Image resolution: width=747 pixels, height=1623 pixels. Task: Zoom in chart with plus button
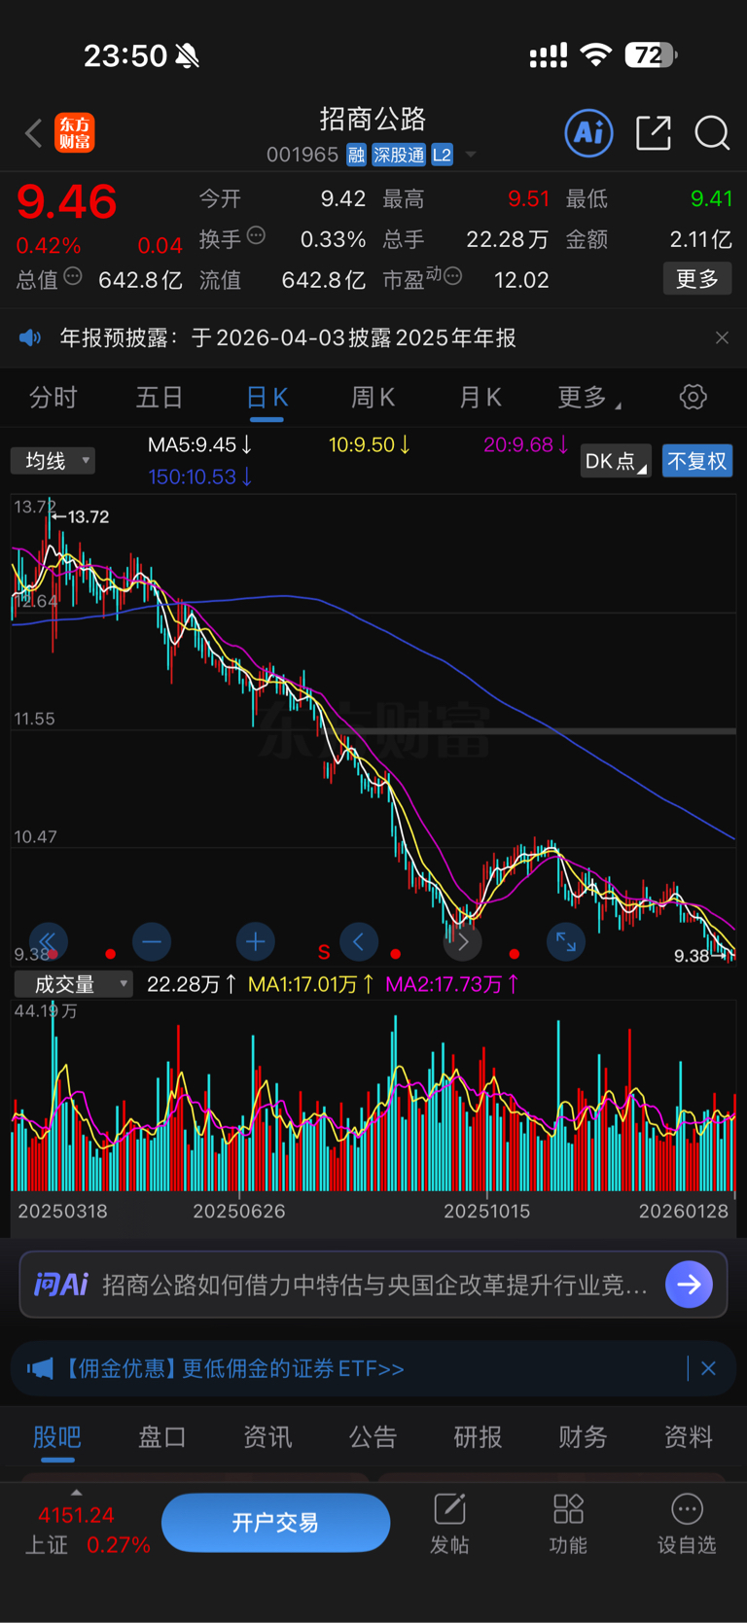[x=255, y=941]
